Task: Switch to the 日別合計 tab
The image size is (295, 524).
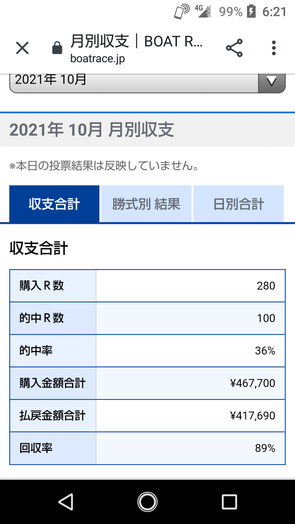Action: [x=239, y=204]
